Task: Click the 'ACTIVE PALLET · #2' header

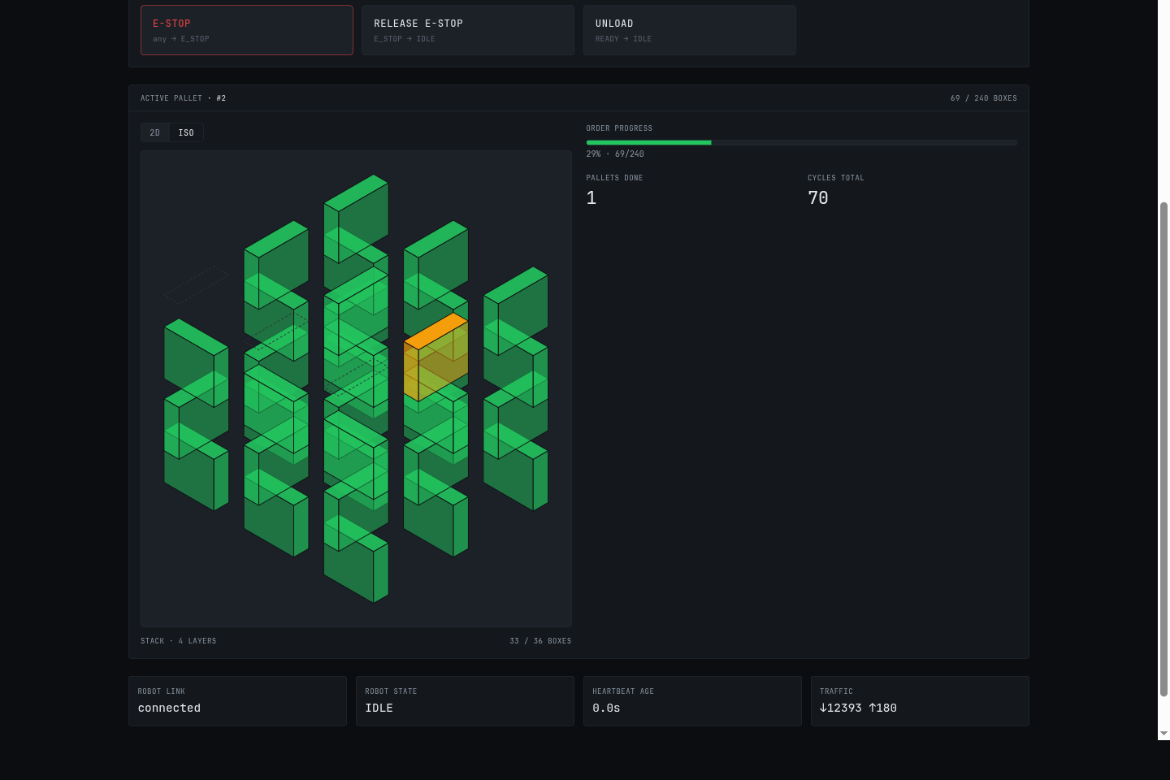Action: click(x=183, y=98)
